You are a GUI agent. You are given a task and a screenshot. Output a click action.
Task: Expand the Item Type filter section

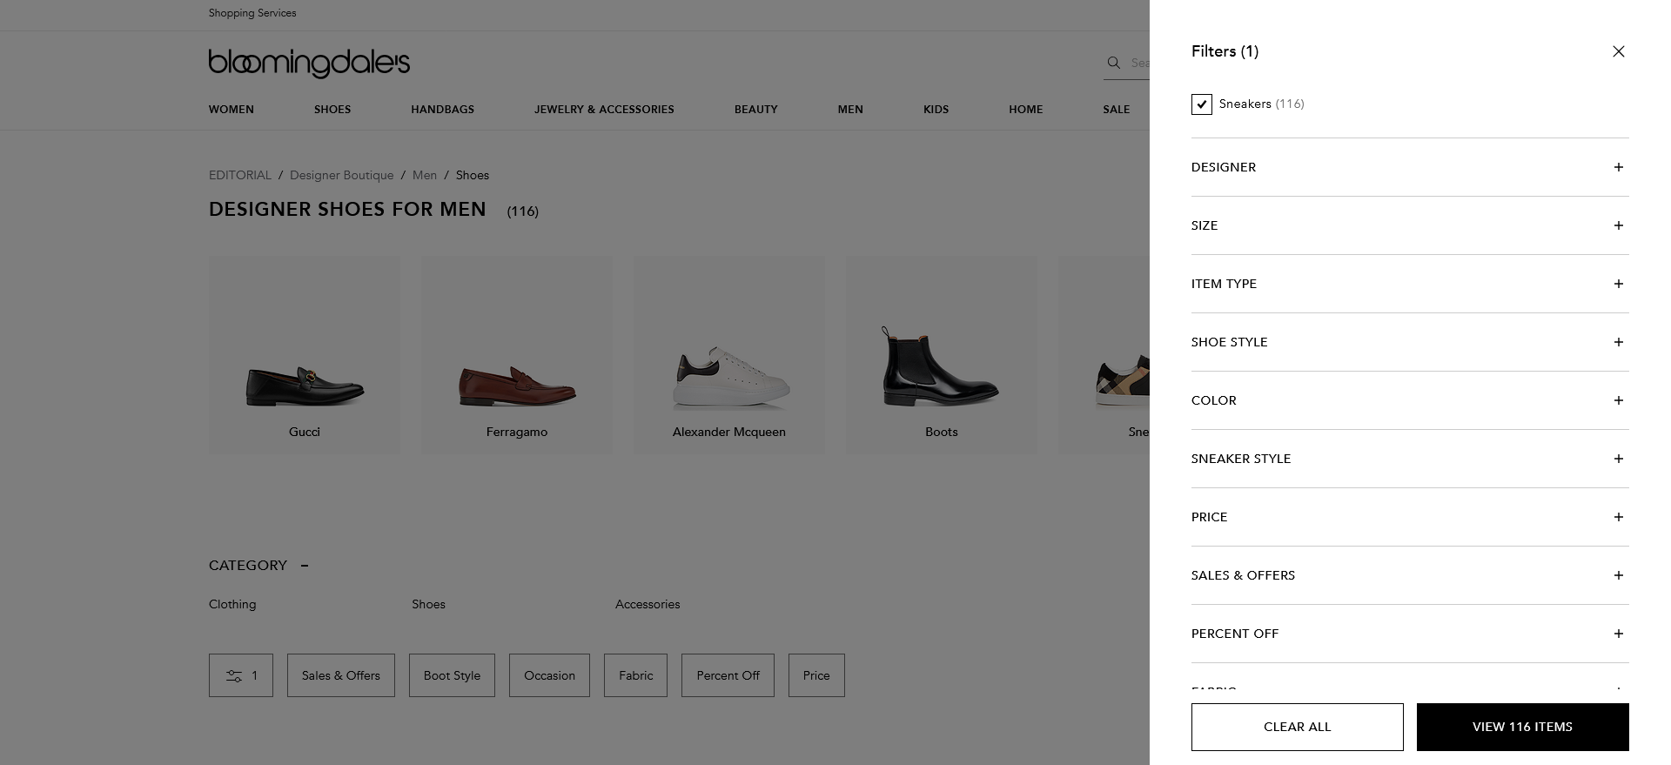1410,284
